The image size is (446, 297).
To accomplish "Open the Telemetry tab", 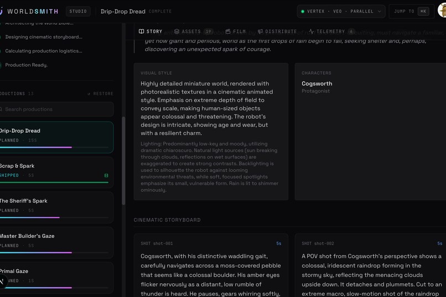I will tap(331, 32).
